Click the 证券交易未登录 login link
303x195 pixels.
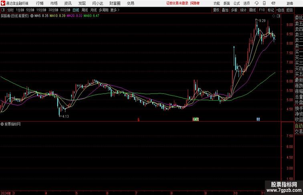click(x=177, y=3)
